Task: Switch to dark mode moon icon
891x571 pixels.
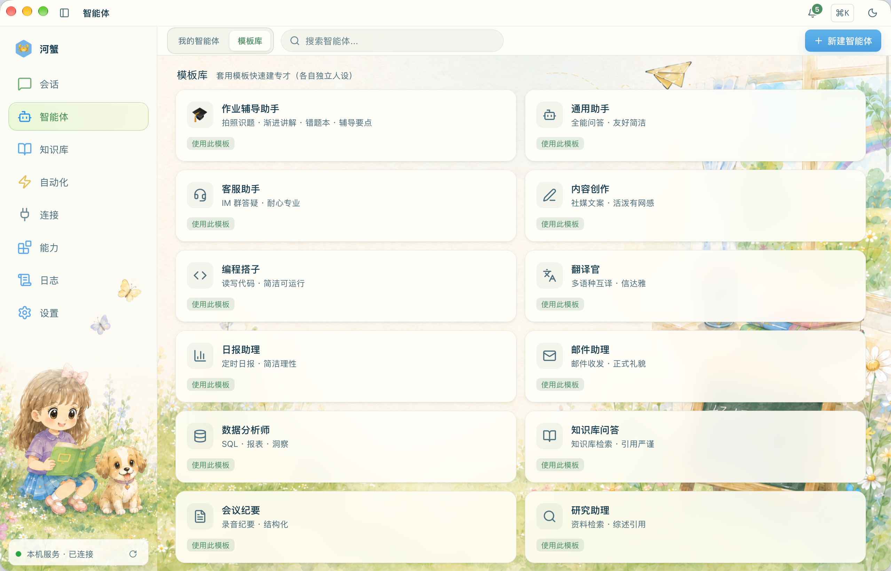Action: 873,13
